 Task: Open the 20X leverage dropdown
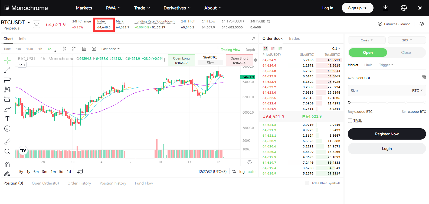pyautogui.click(x=407, y=40)
